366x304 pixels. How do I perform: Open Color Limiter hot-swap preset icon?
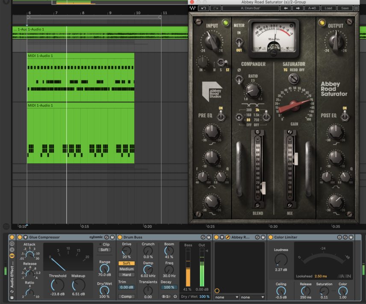(345, 237)
